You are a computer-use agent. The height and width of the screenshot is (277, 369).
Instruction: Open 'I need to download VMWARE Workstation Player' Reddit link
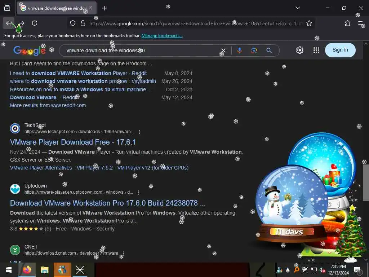pos(78,73)
